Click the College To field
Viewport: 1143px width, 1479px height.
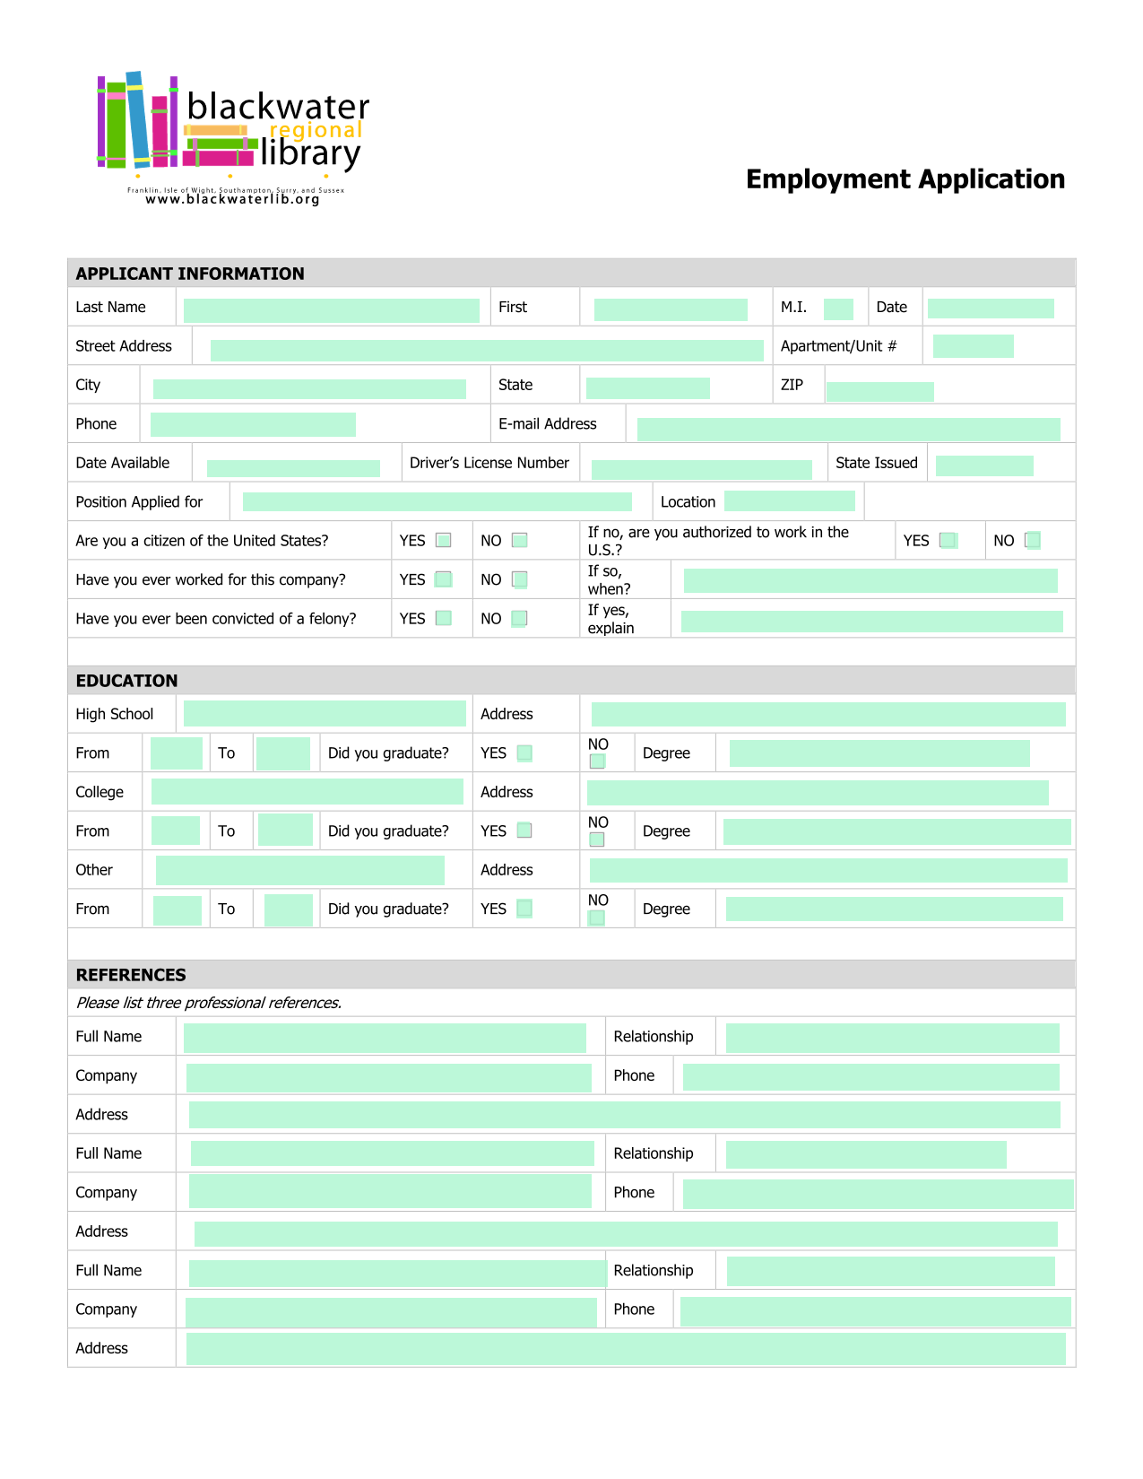[285, 831]
